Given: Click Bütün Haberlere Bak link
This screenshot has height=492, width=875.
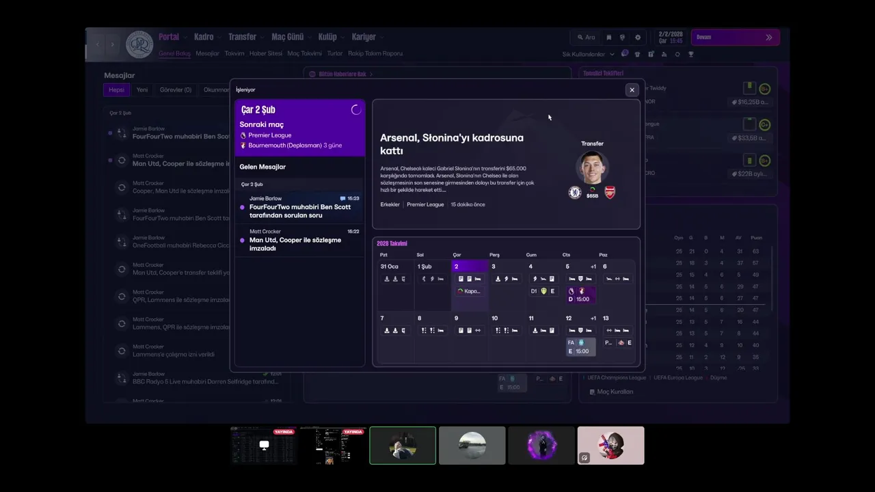Looking at the screenshot, I should [342, 74].
